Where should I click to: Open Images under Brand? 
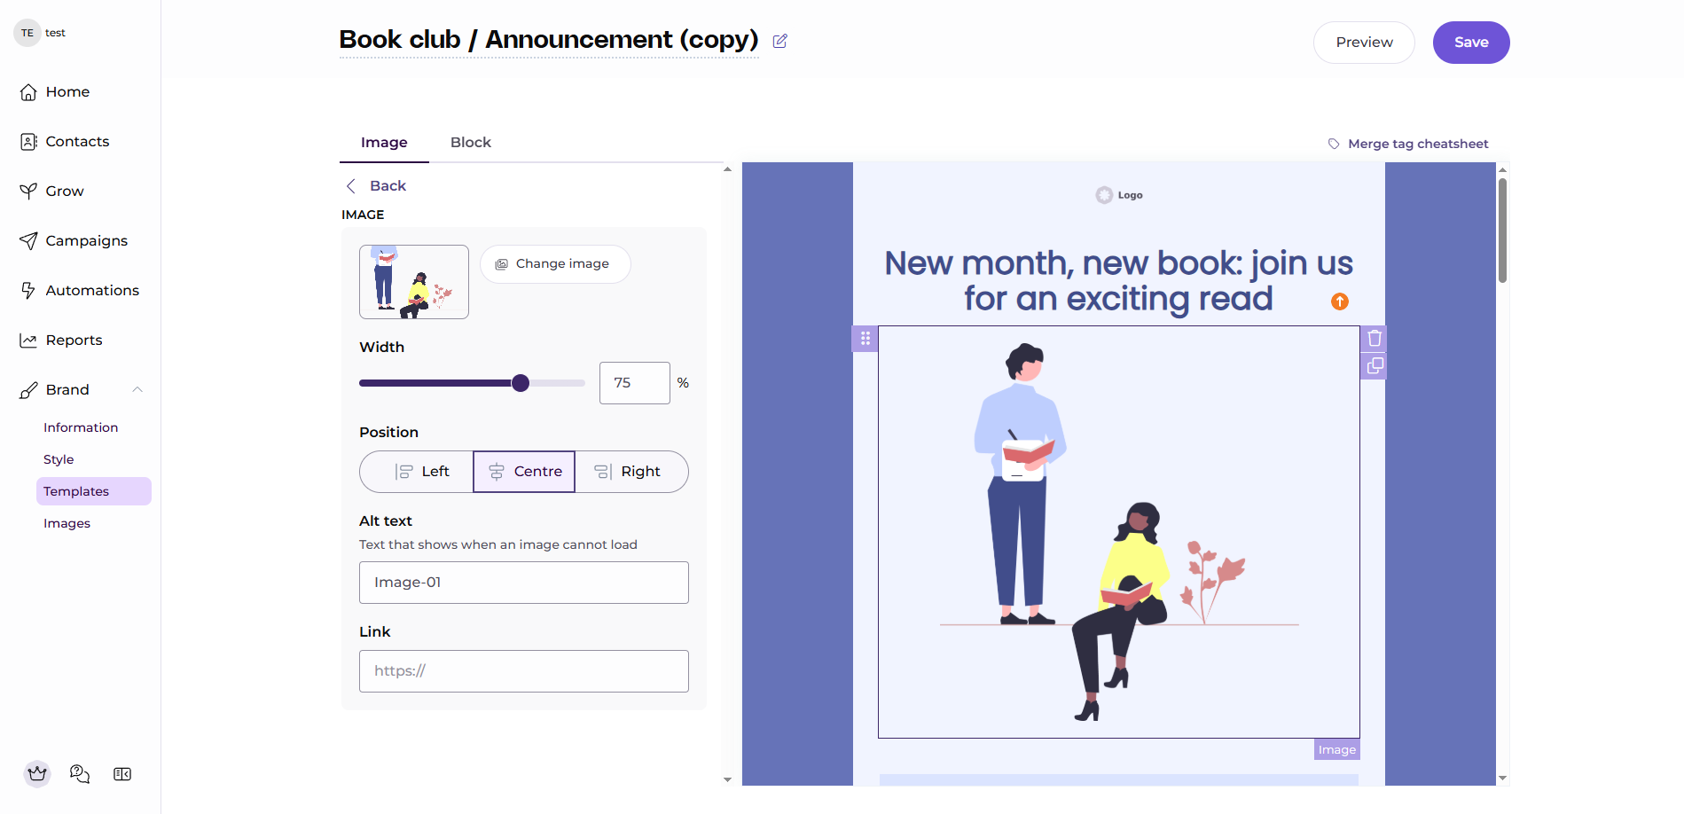coord(67,523)
